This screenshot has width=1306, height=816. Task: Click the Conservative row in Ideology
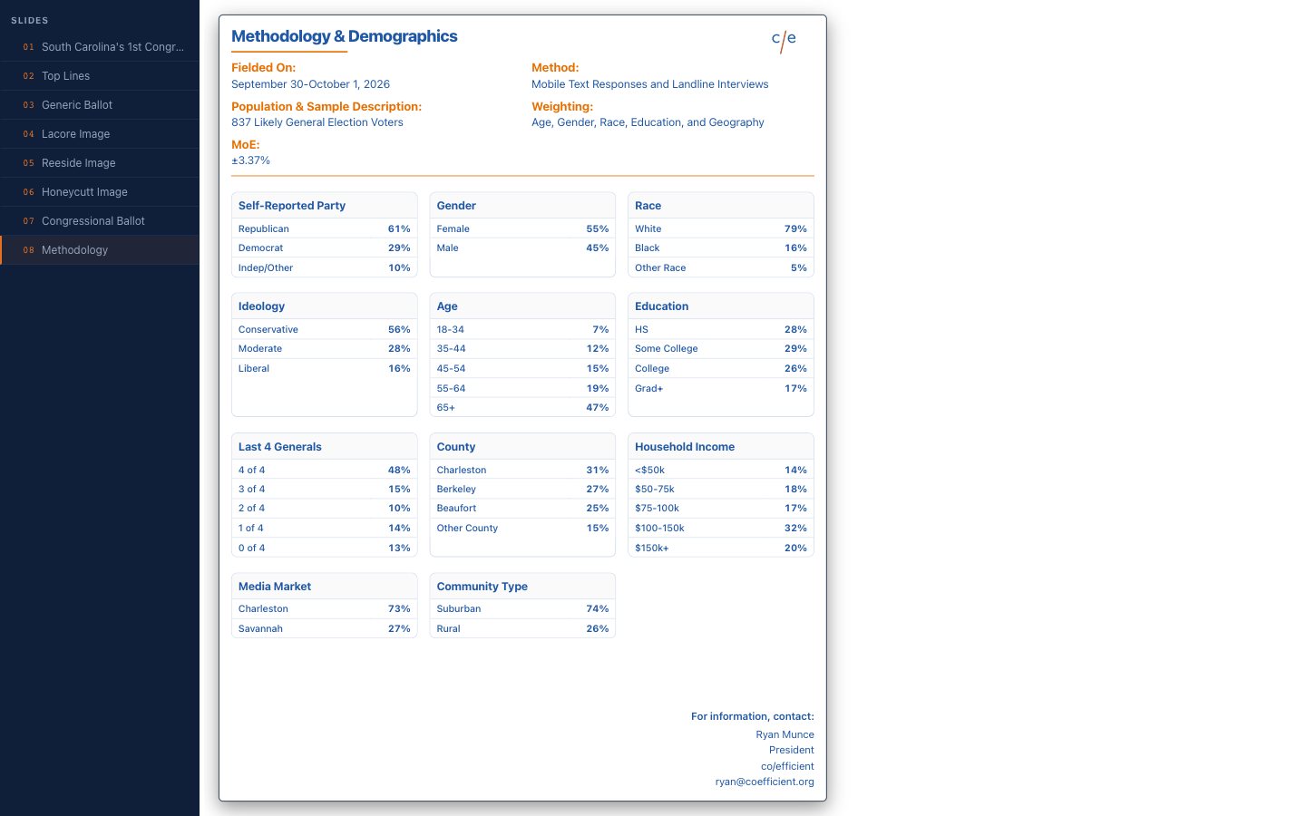click(x=325, y=329)
